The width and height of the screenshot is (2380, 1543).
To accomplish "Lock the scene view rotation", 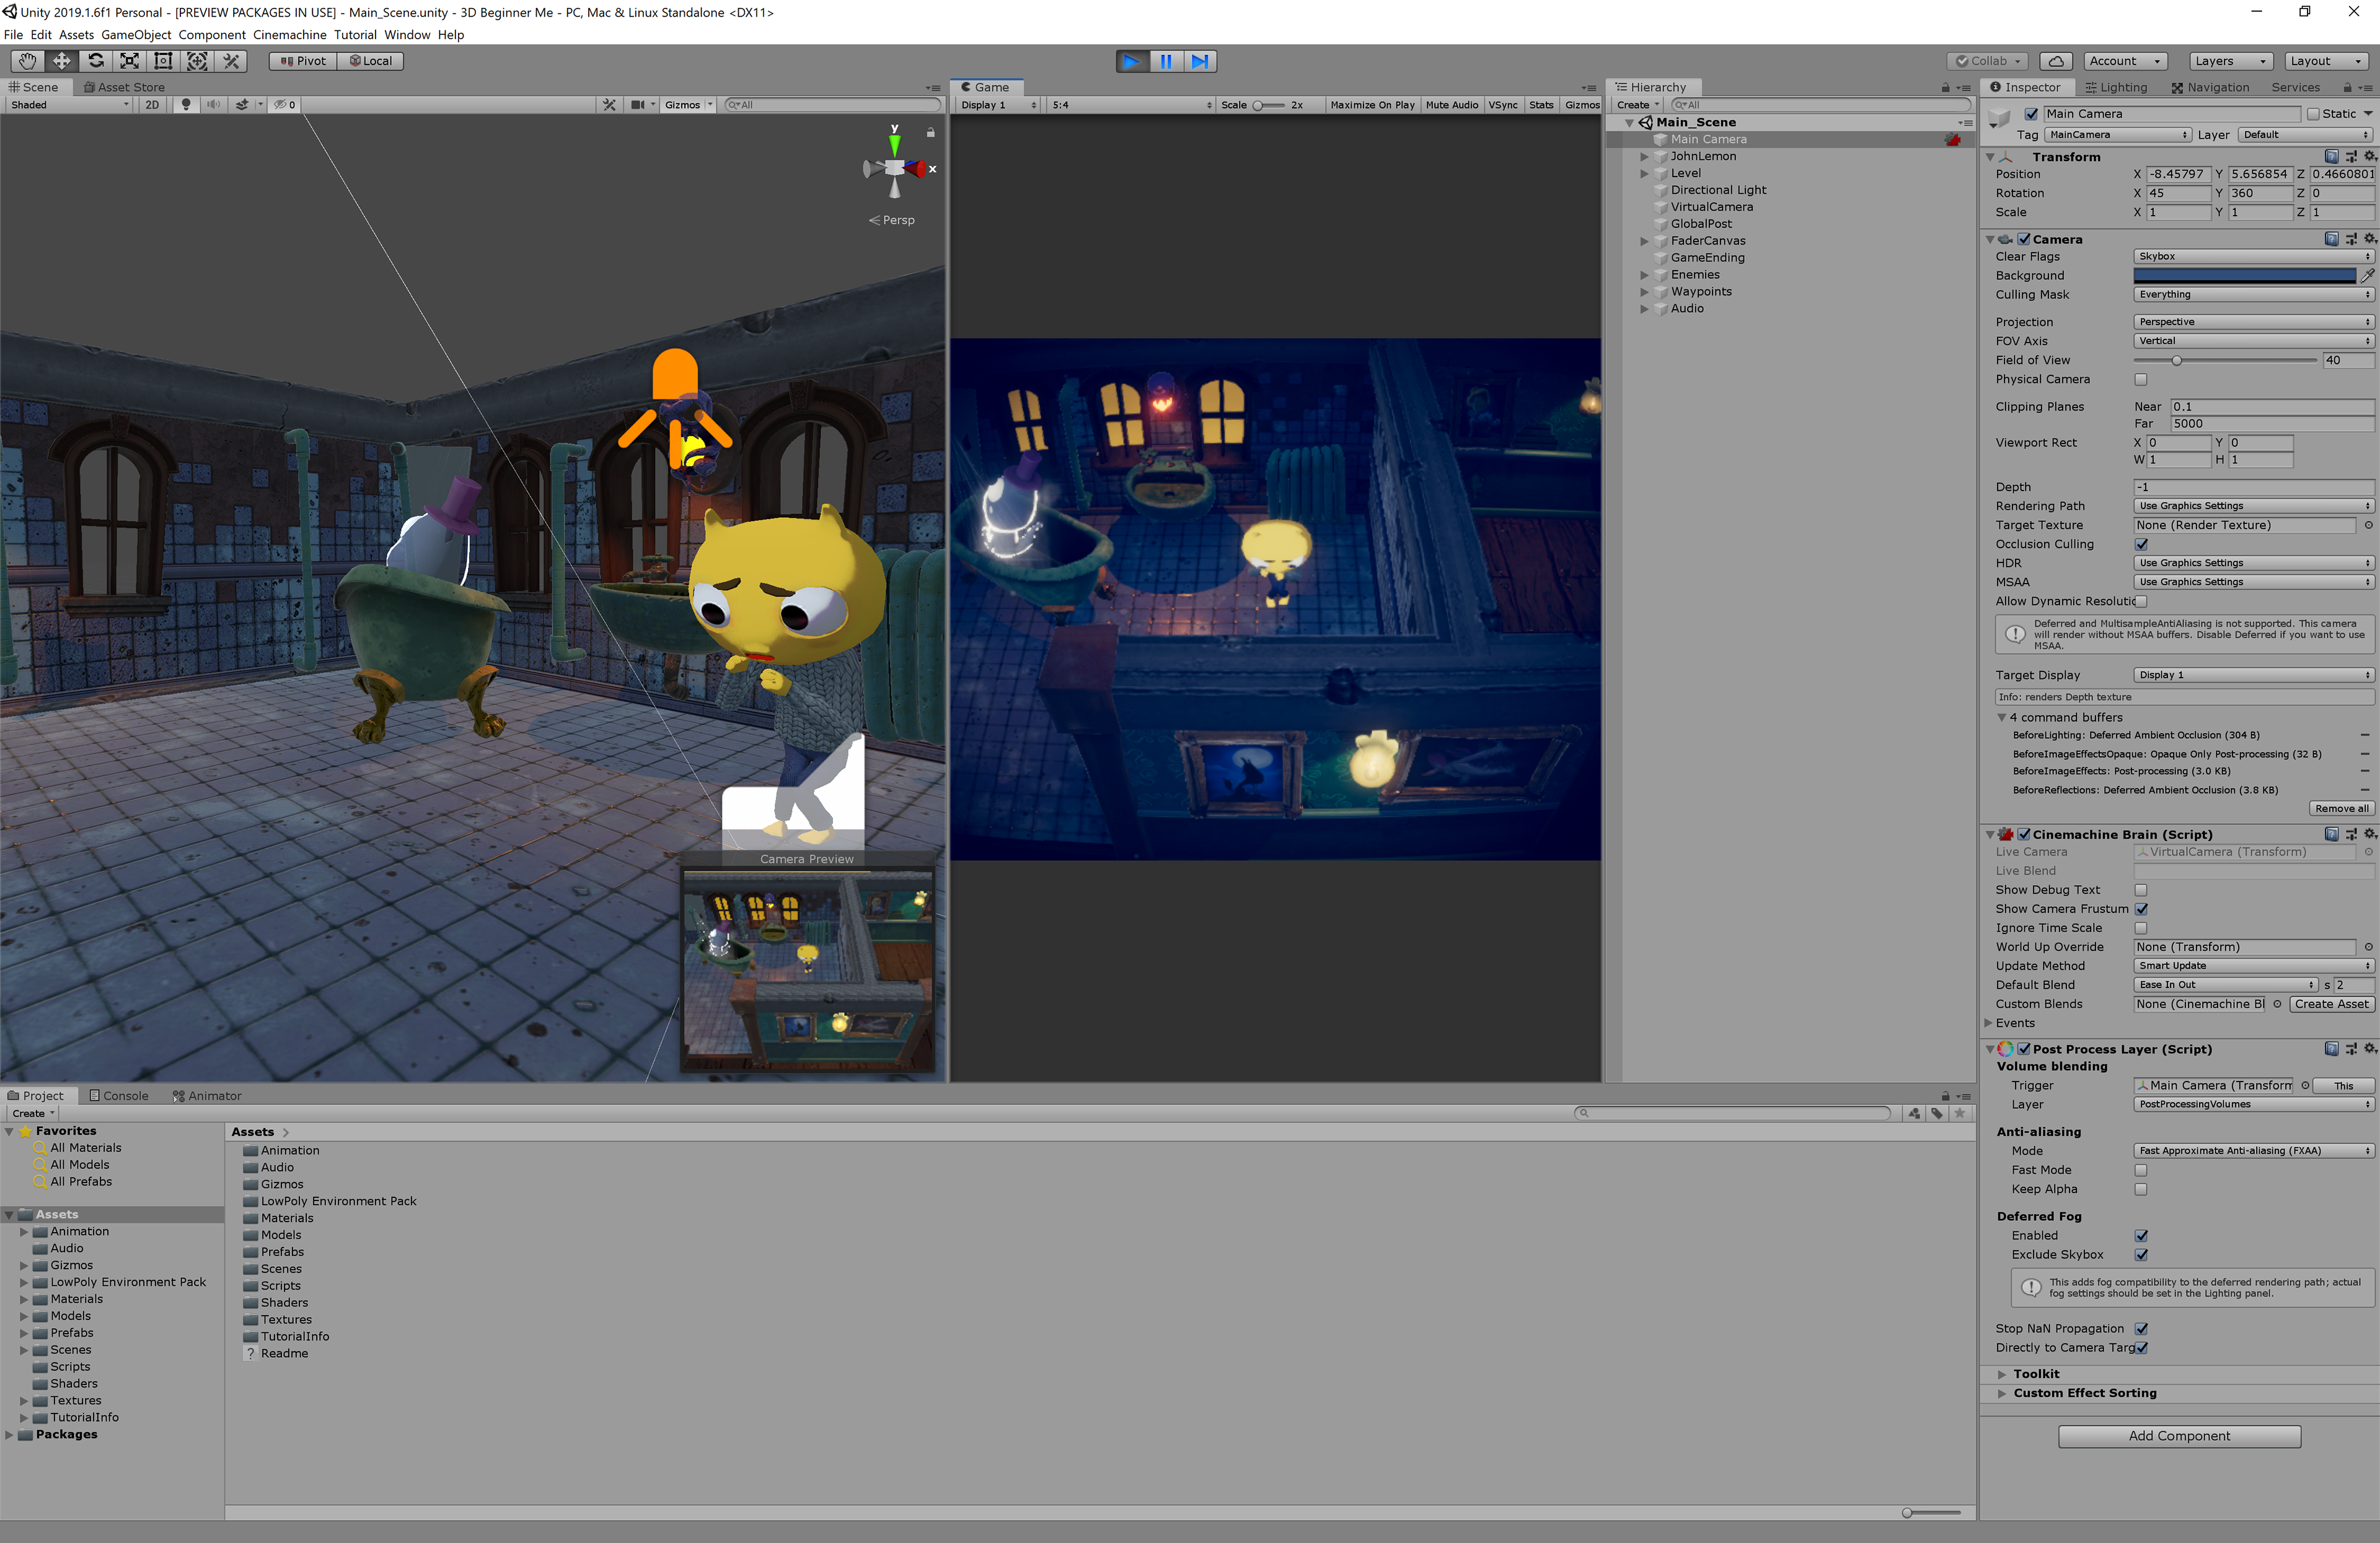I will pyautogui.click(x=930, y=132).
